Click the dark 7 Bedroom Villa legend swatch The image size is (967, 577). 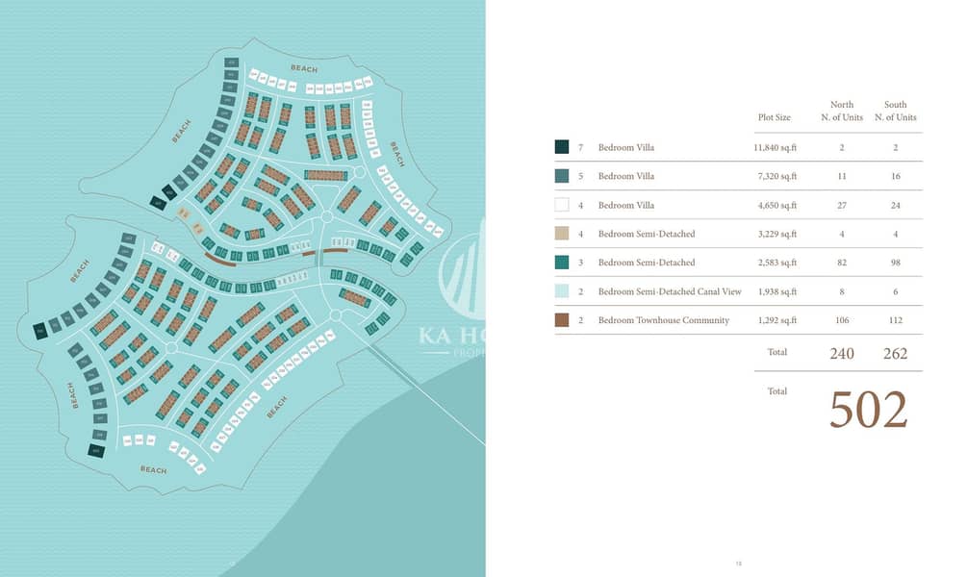[x=562, y=147]
